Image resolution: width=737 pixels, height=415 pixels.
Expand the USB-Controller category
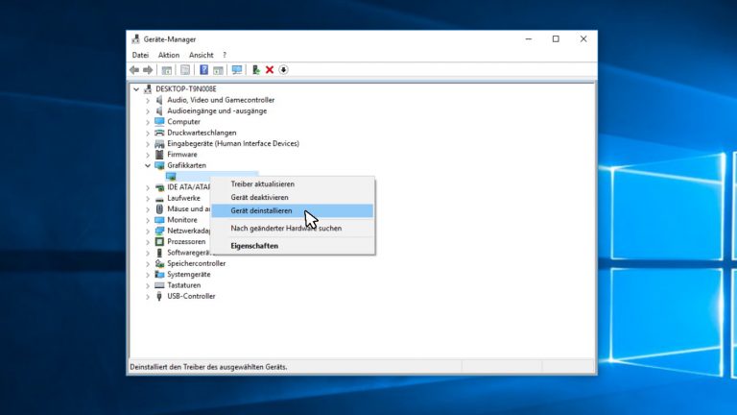(x=147, y=296)
